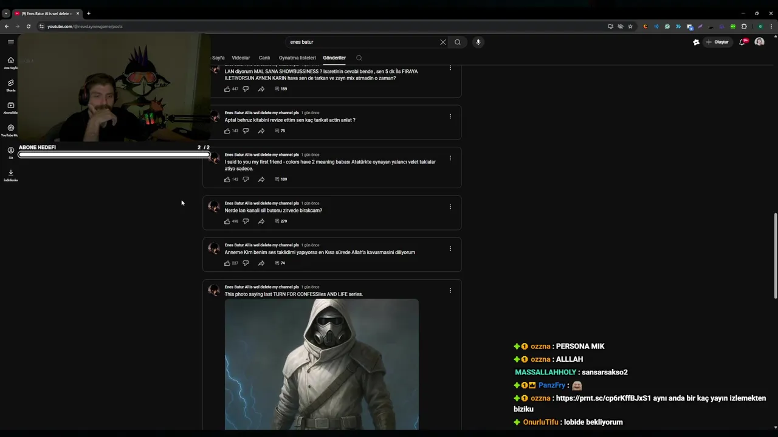The image size is (778, 437).
Task: Open the account avatar menu
Action: tap(759, 42)
